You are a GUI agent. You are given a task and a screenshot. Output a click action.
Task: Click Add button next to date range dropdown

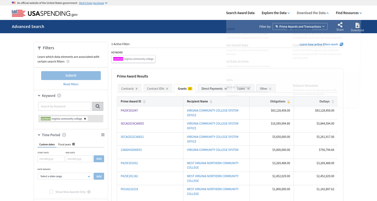point(99,176)
